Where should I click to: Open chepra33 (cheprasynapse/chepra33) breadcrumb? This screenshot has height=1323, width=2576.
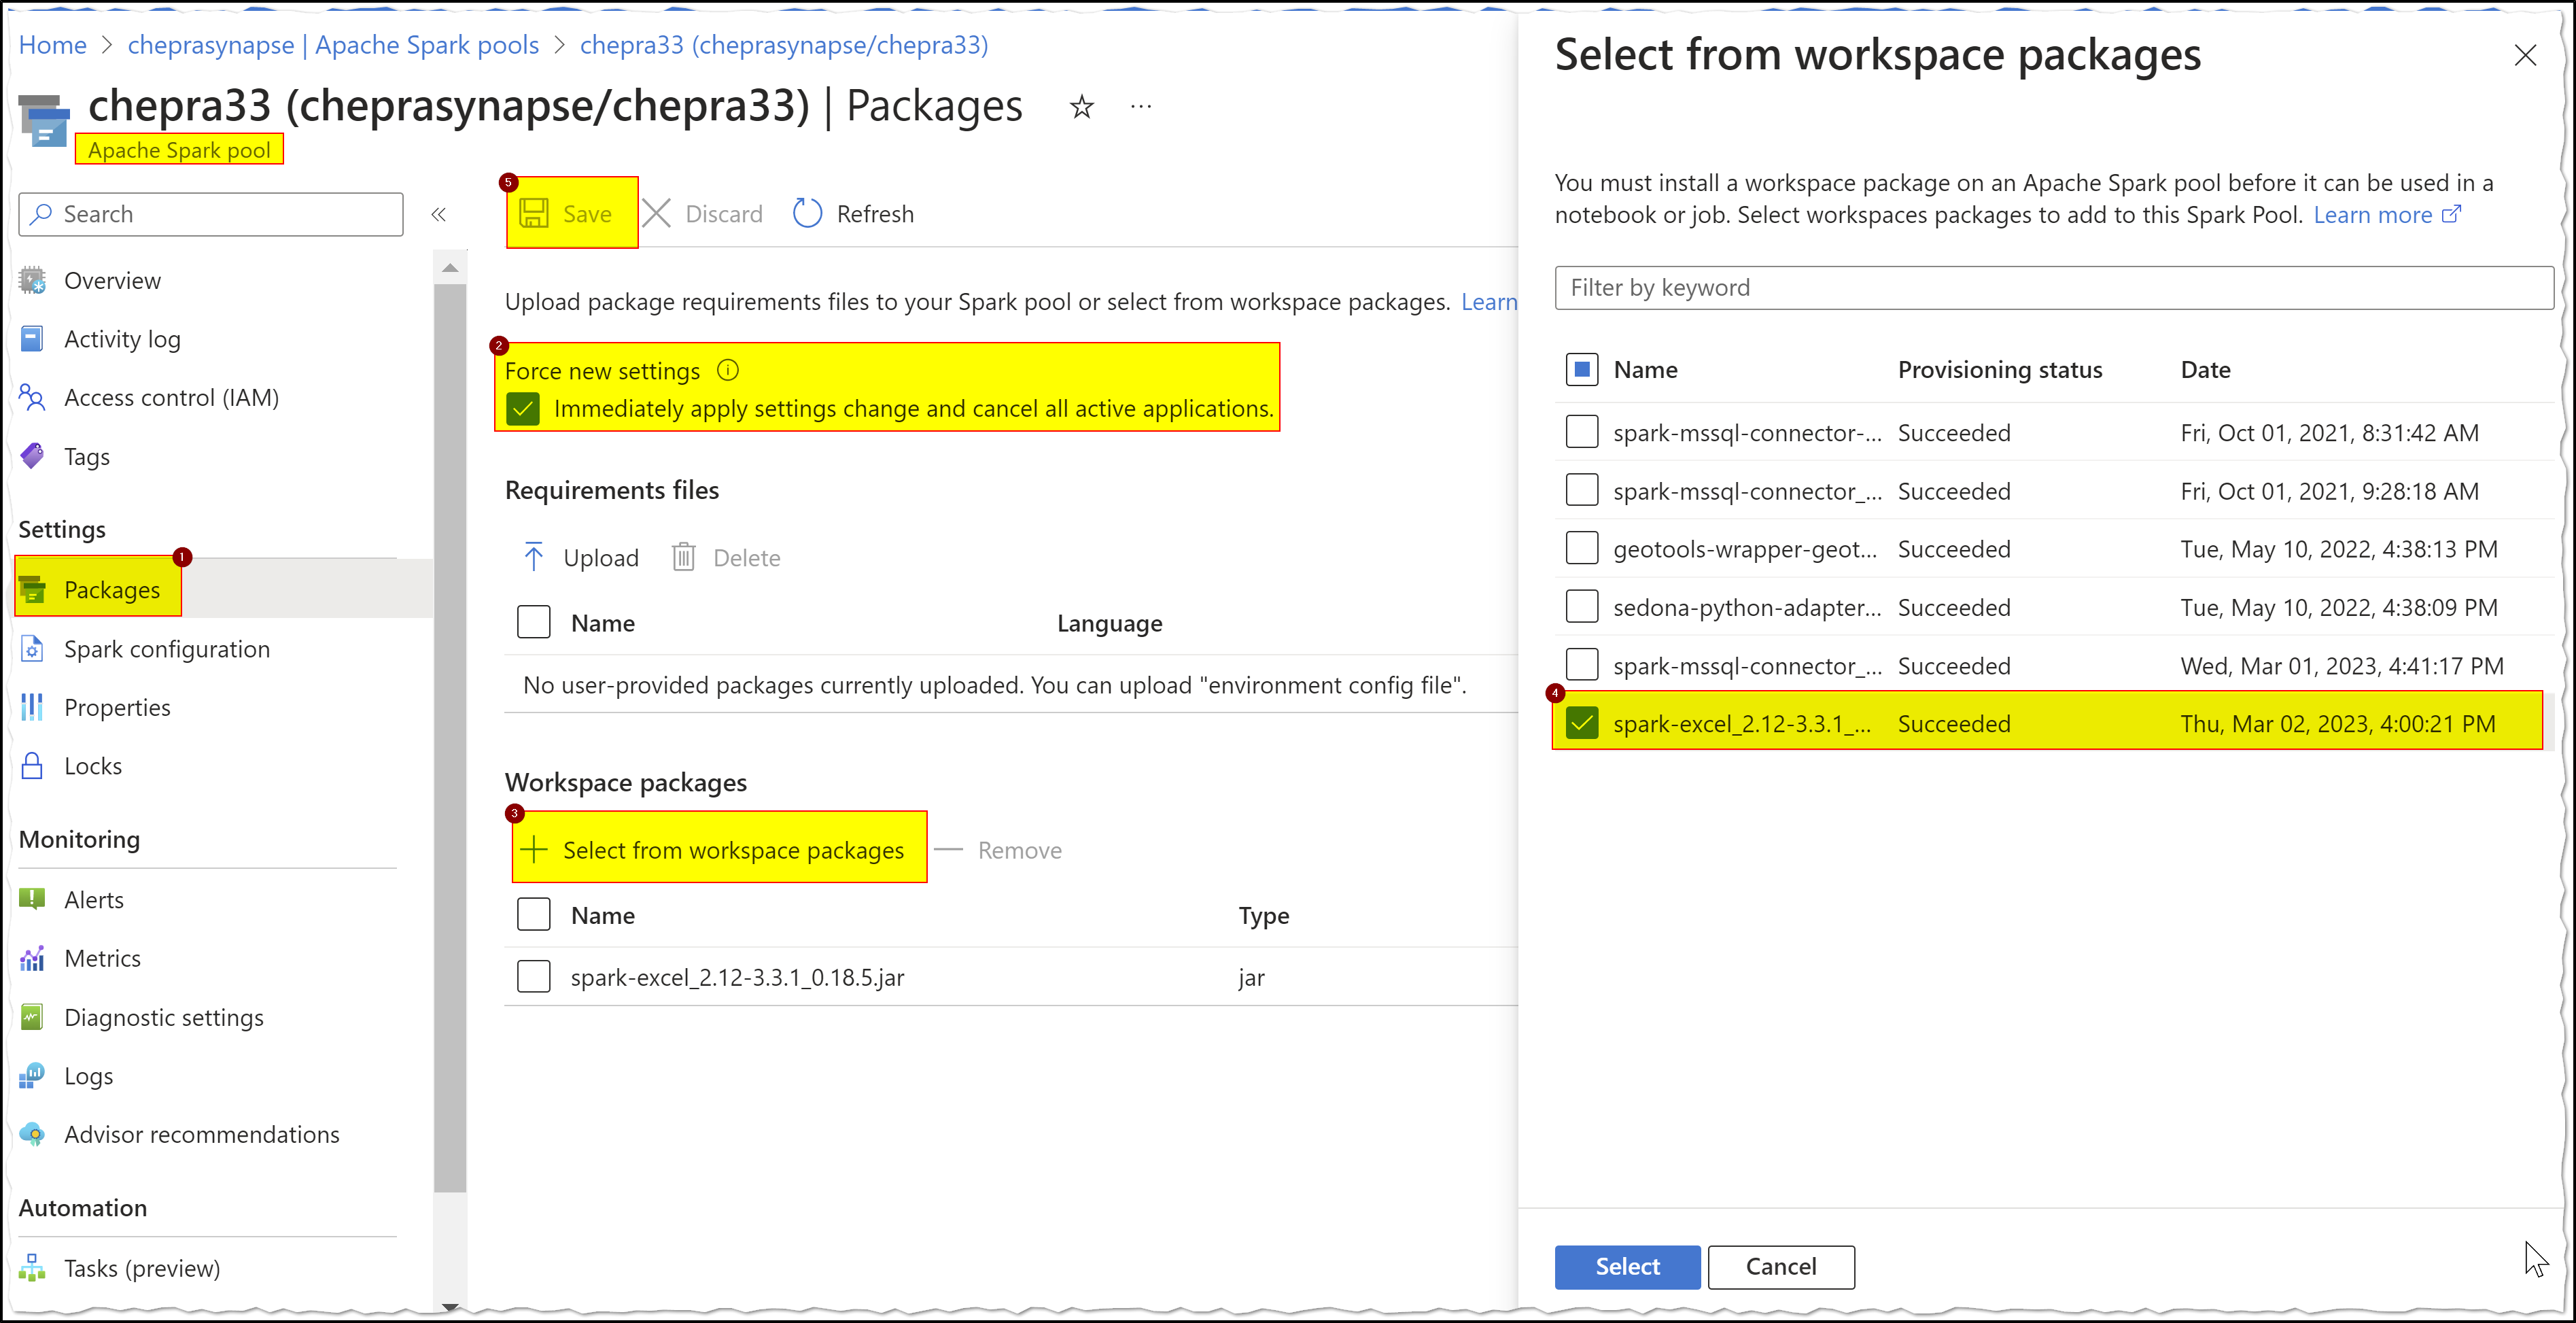pos(784,45)
